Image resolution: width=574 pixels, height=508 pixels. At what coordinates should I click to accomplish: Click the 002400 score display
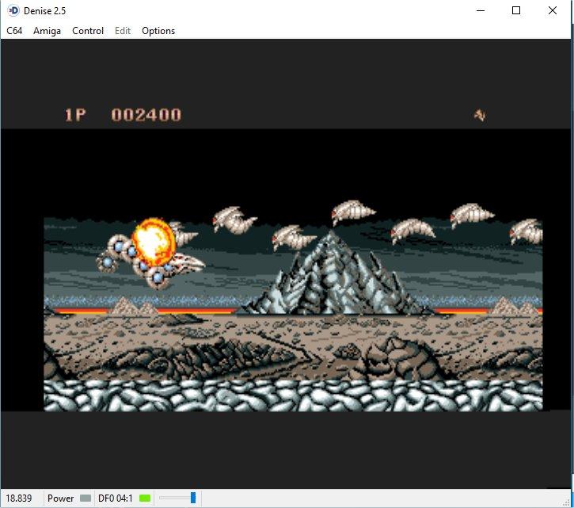[x=146, y=115]
